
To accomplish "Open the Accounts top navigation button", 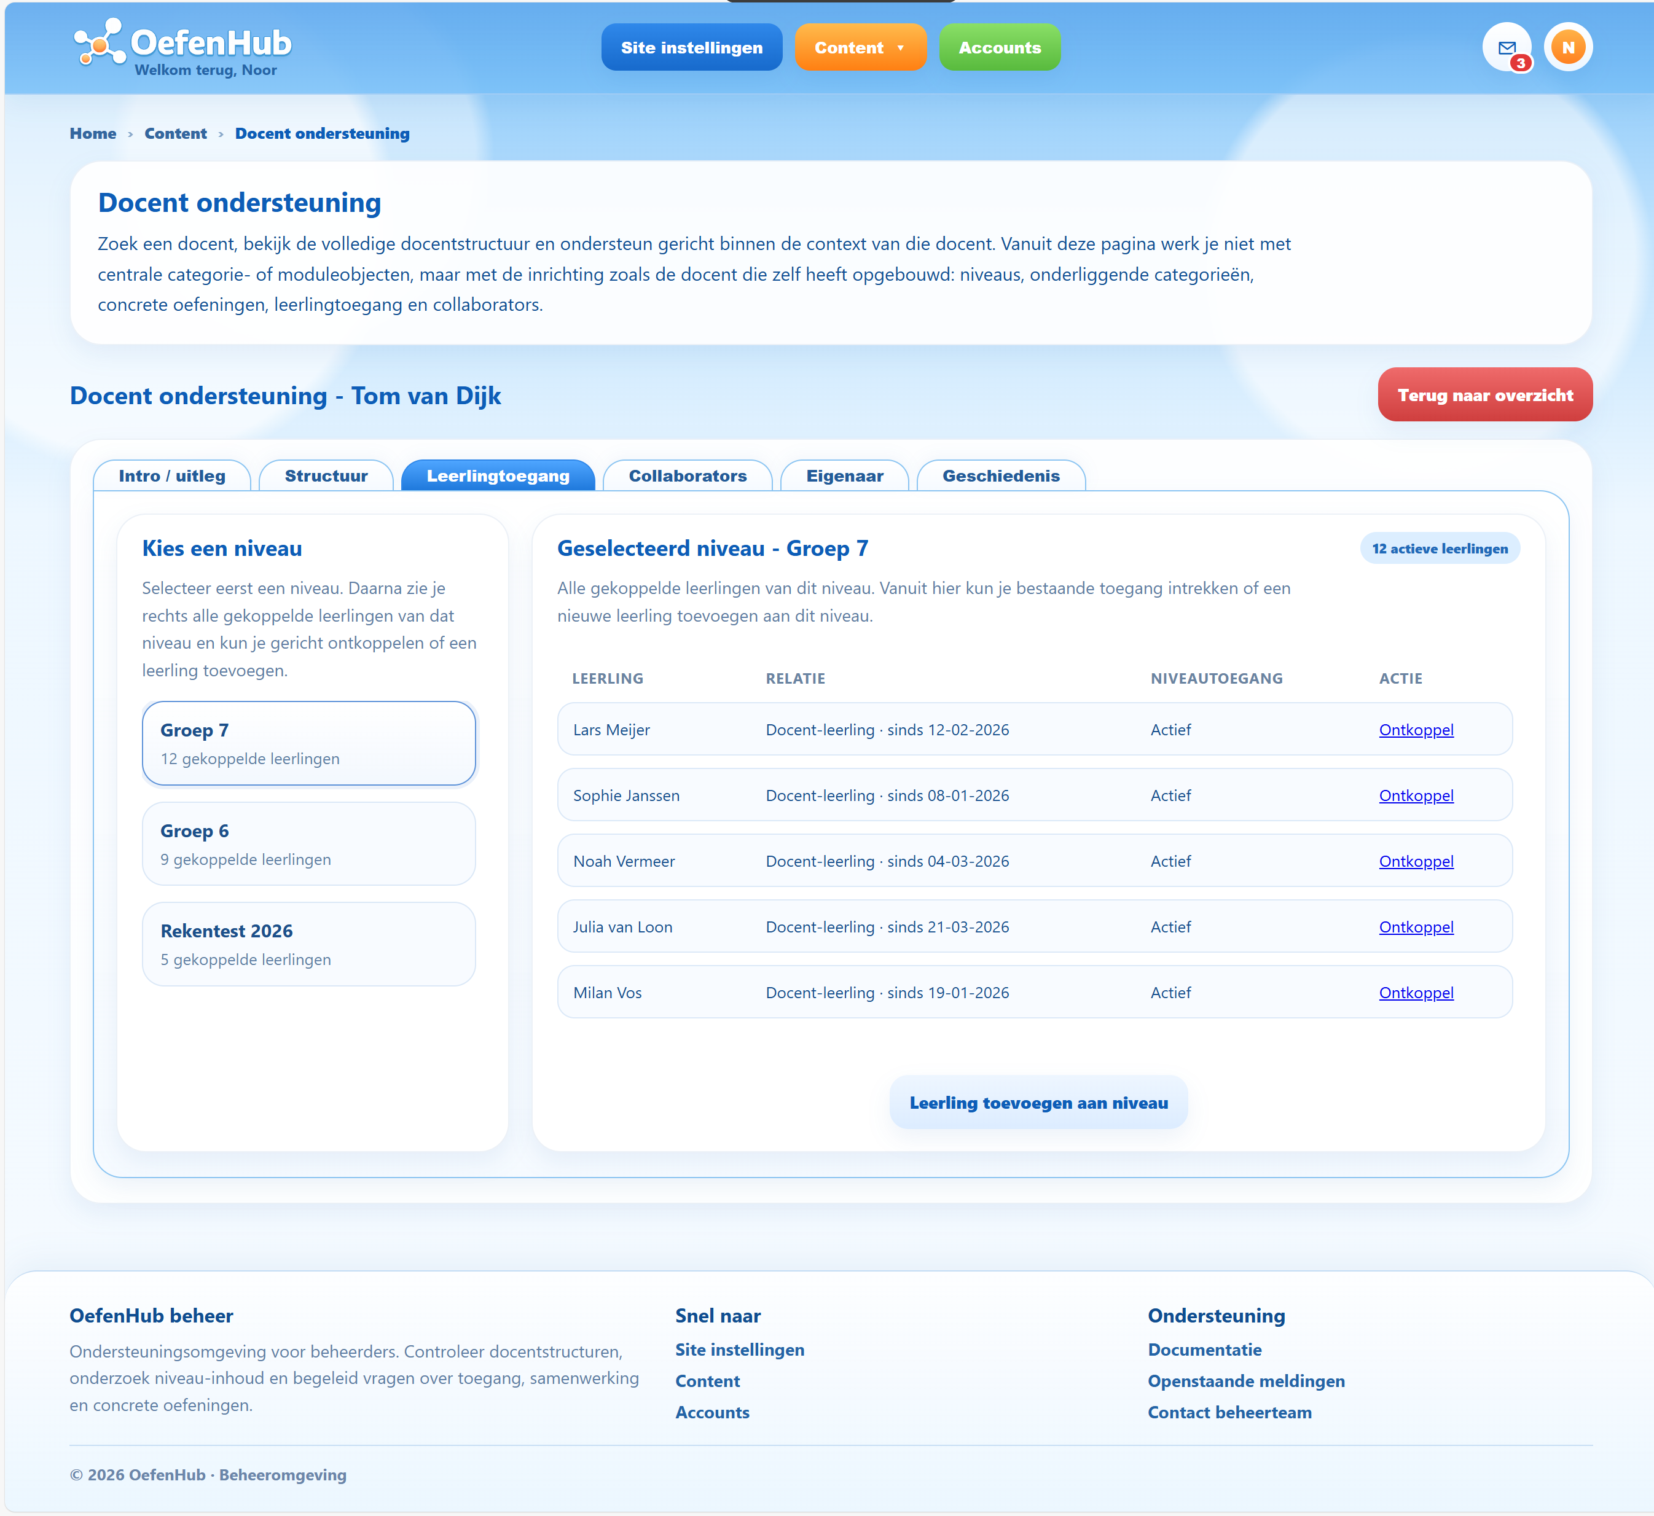I will tap(999, 47).
